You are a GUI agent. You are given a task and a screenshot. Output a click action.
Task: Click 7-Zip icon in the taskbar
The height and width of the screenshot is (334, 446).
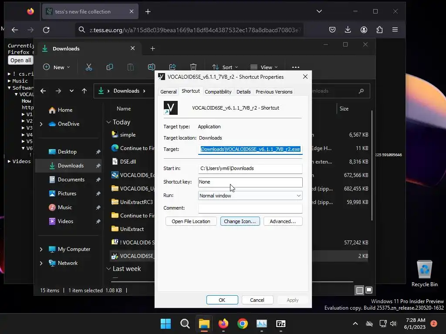[x=281, y=324]
